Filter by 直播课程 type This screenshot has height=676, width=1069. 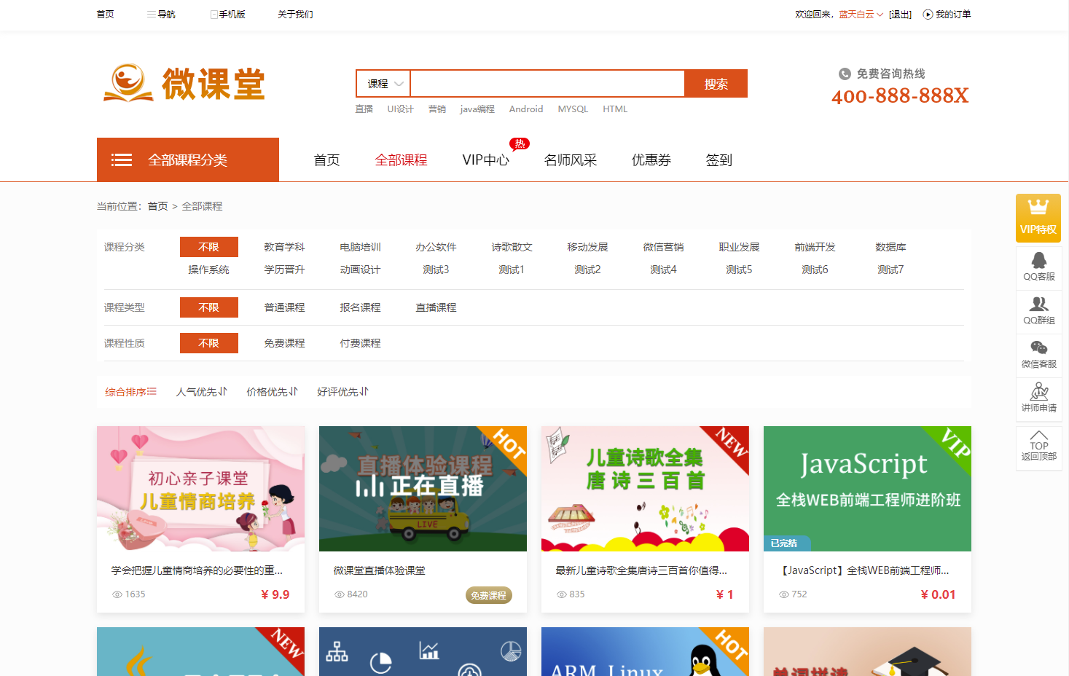pyautogui.click(x=436, y=307)
